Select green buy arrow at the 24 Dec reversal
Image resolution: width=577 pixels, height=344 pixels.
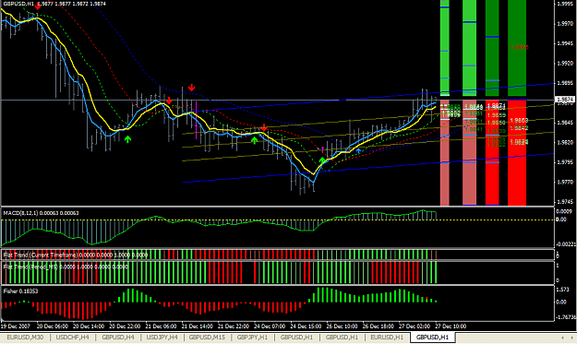pyautogui.click(x=322, y=160)
